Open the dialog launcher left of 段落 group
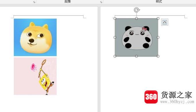196x112 pixels. pyautogui.click(x=34, y=2)
